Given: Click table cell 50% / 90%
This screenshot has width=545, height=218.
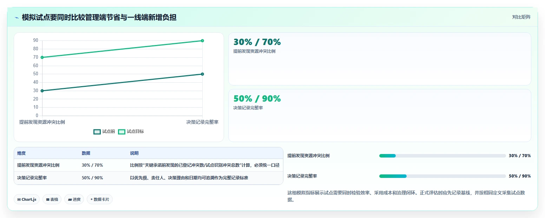Looking at the screenshot, I should (92, 178).
